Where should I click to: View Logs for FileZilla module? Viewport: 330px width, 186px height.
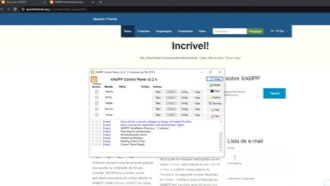[x=197, y=103]
